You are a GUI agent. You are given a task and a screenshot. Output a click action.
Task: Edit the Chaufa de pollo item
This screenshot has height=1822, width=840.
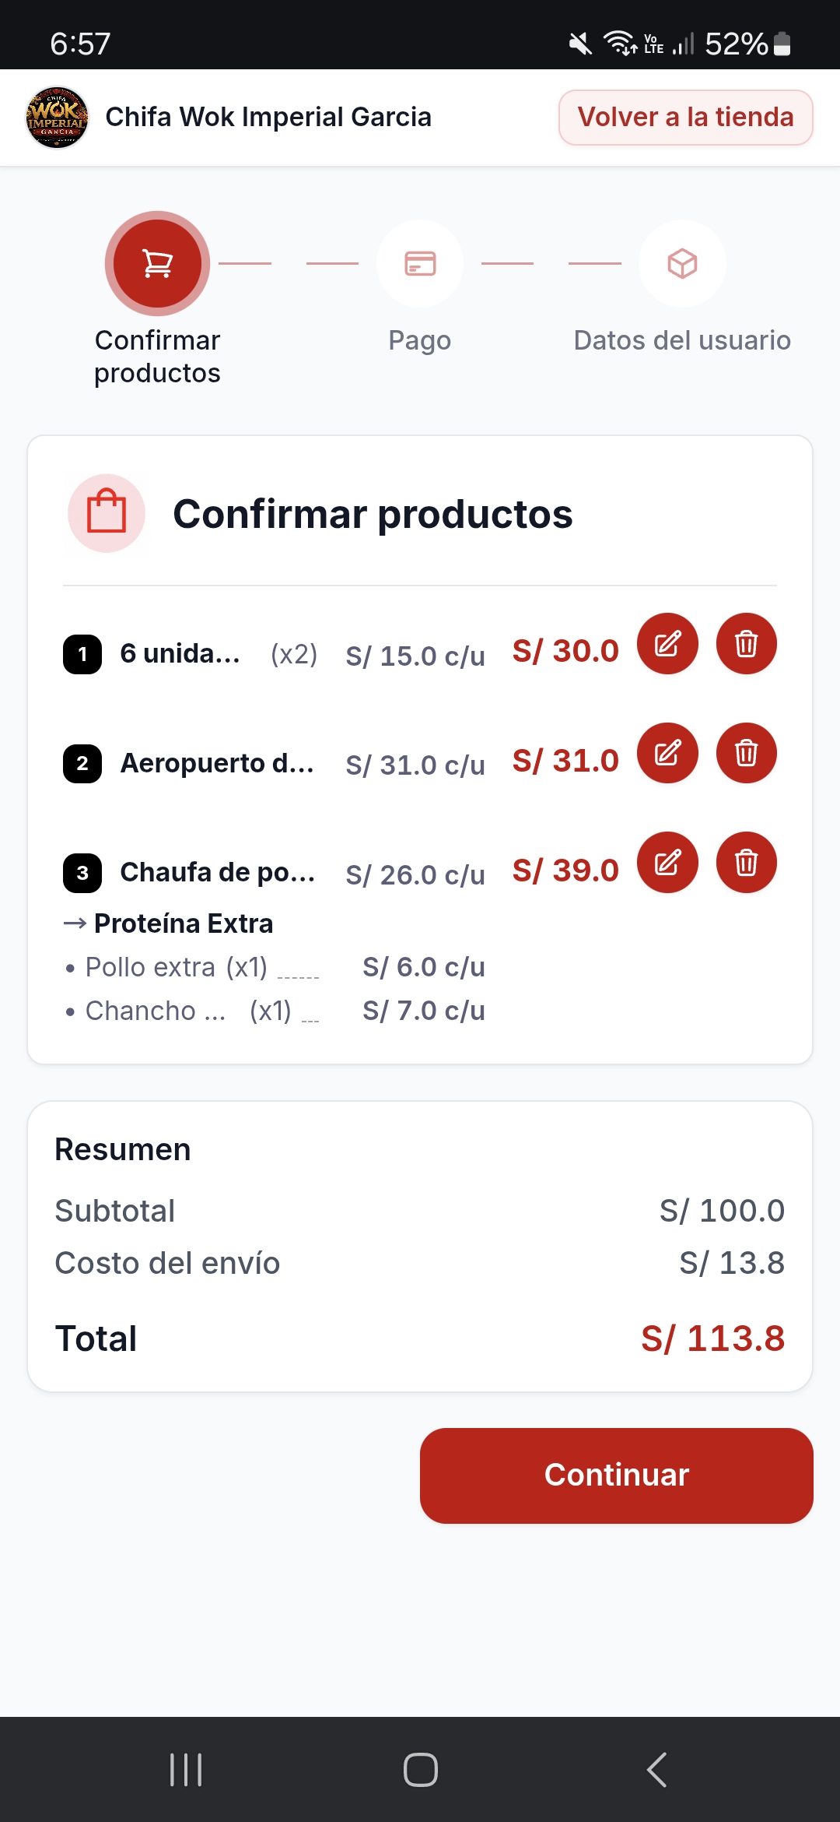(667, 863)
